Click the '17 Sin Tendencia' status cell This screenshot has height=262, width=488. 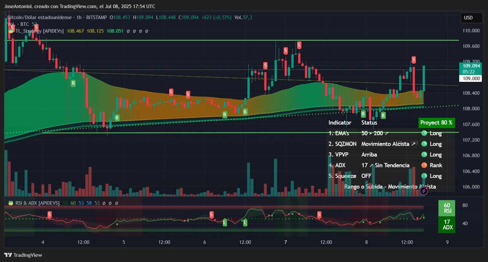click(385, 165)
